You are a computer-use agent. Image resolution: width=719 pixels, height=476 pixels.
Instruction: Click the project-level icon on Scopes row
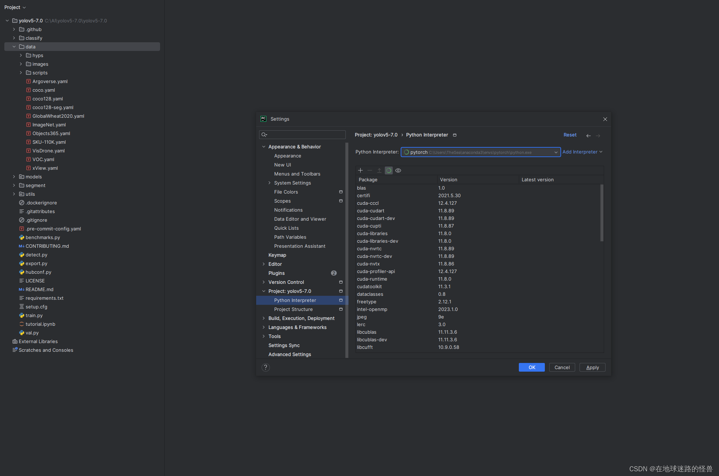coord(341,201)
